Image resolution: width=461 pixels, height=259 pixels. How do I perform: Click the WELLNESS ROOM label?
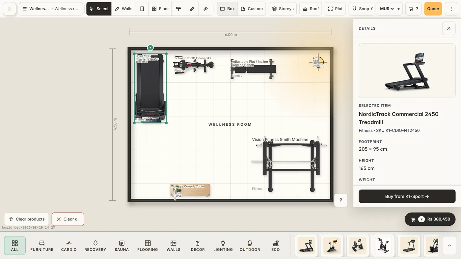point(230,125)
